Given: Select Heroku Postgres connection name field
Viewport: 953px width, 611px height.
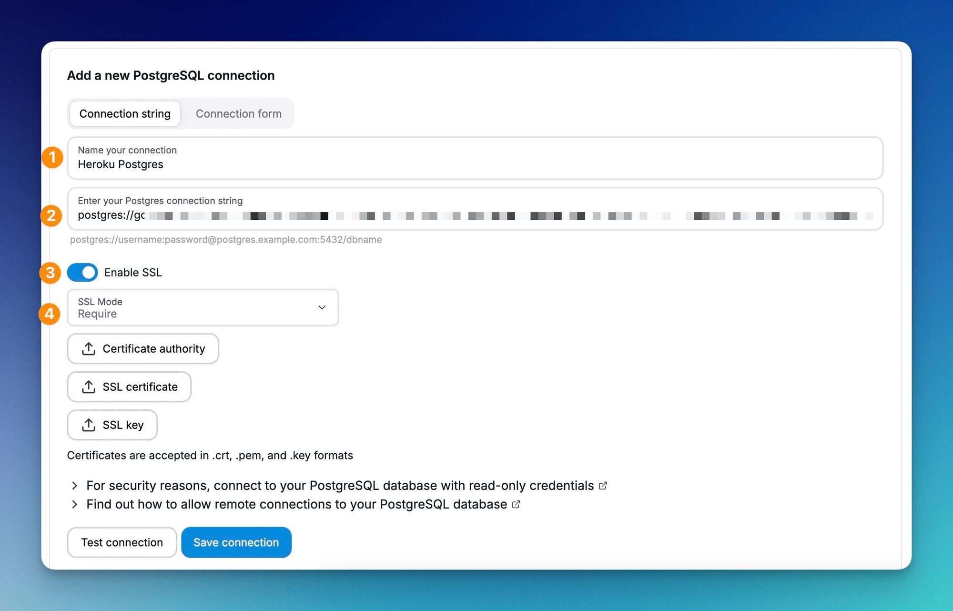Looking at the screenshot, I should [x=475, y=158].
